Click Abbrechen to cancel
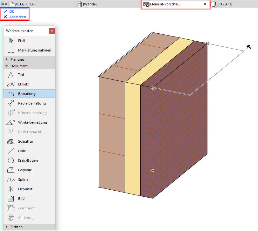Viewport: 258px width, 231px height. pyautogui.click(x=15, y=17)
